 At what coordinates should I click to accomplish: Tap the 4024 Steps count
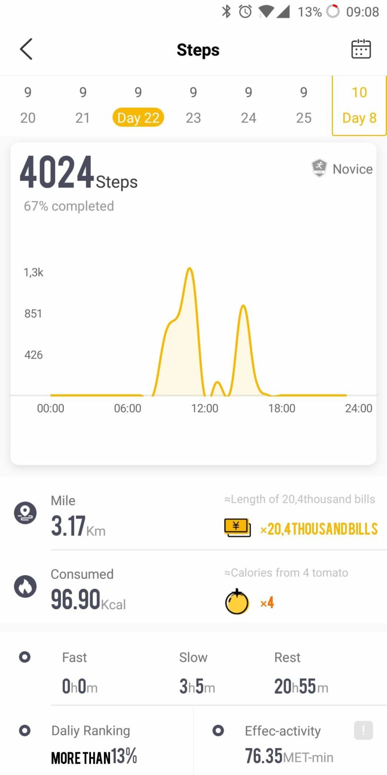pos(78,173)
